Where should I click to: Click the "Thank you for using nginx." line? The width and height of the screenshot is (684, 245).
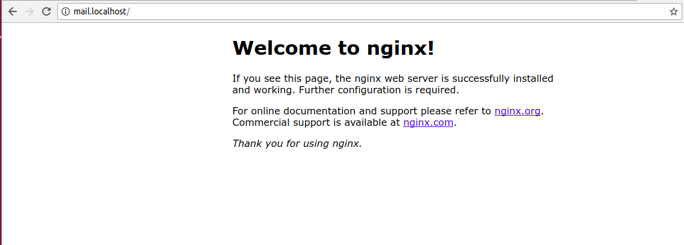pyautogui.click(x=297, y=143)
